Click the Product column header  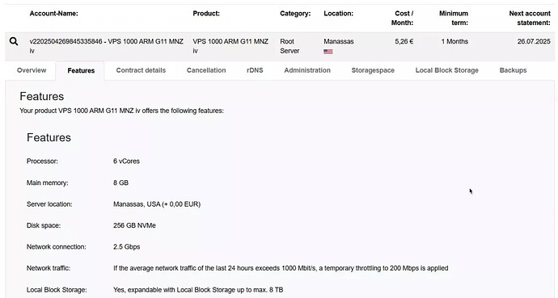(x=206, y=14)
